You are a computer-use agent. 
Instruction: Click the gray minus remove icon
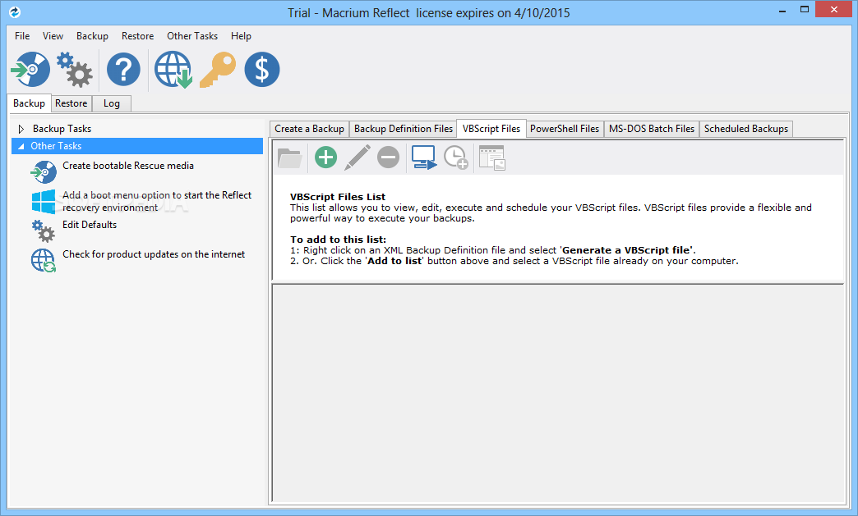(x=389, y=158)
